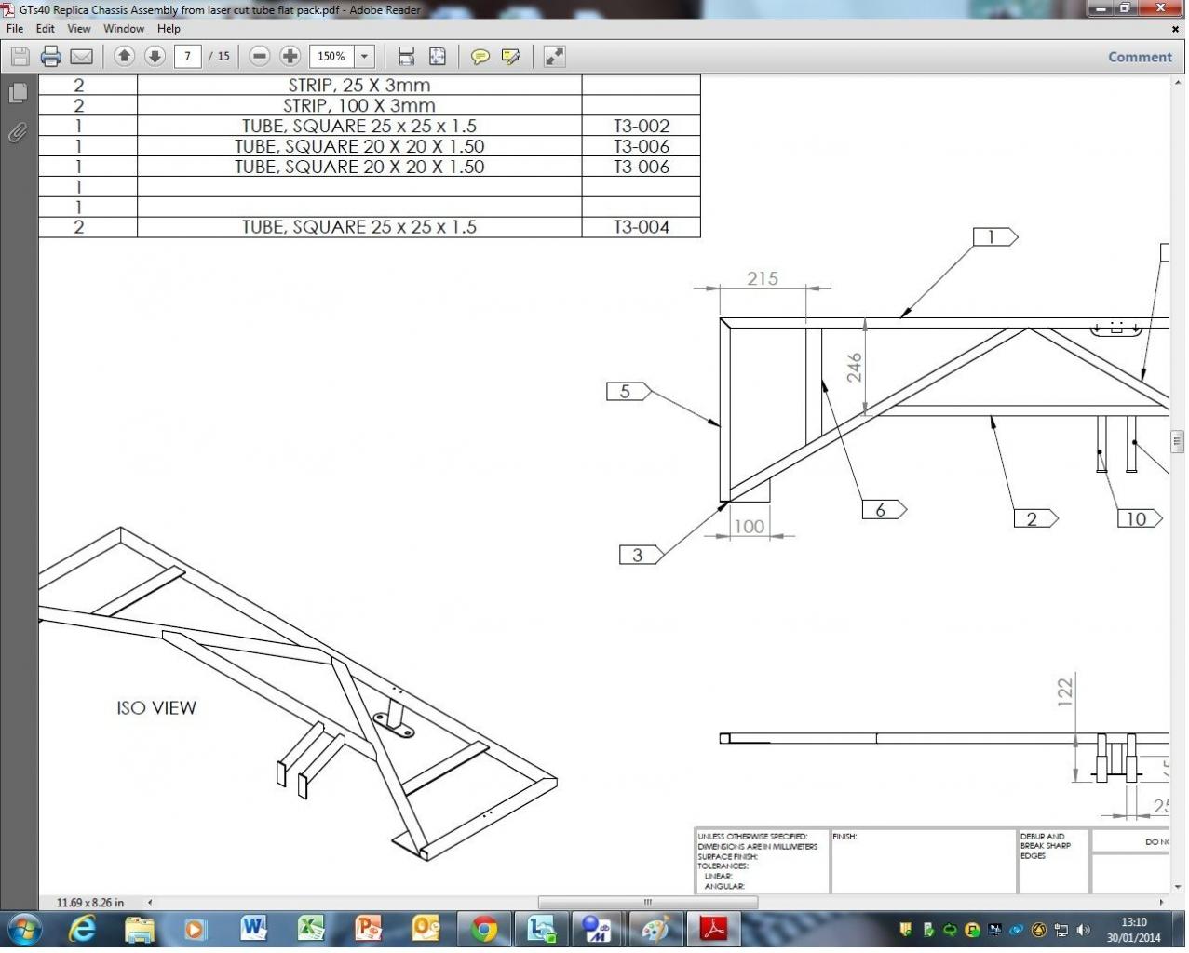Open the attachments paperclip panel
1189x953 pixels.
coord(18,132)
